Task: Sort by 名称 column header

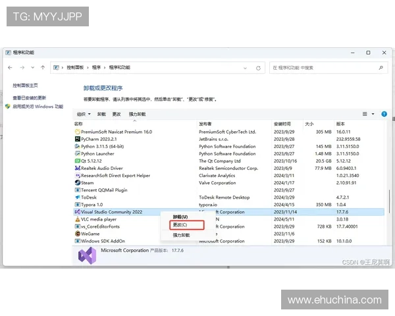Action: click(x=78, y=124)
